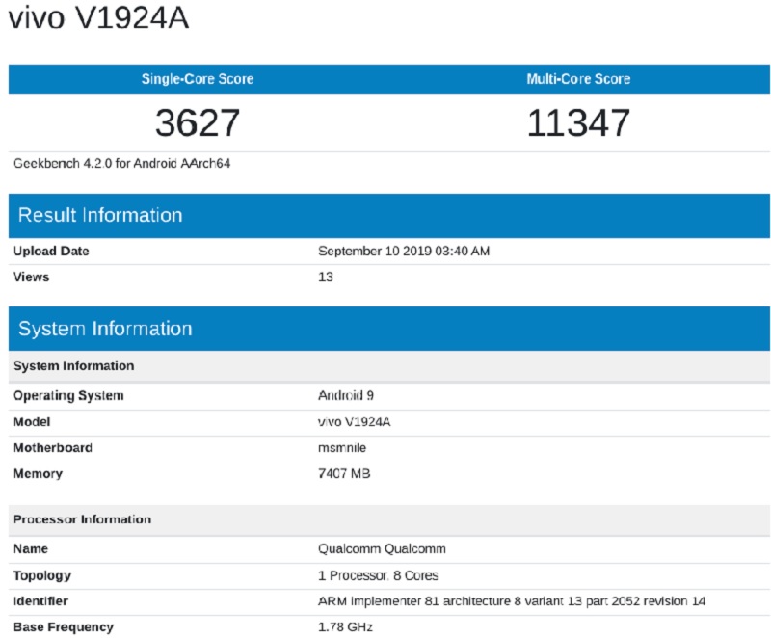The image size is (771, 638).
Task: Select the processor Name label
Action: [x=31, y=549]
